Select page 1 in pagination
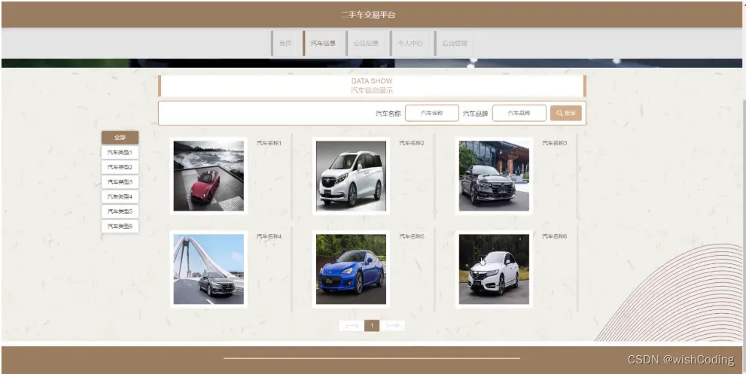The height and width of the screenshot is (374, 746). click(372, 326)
